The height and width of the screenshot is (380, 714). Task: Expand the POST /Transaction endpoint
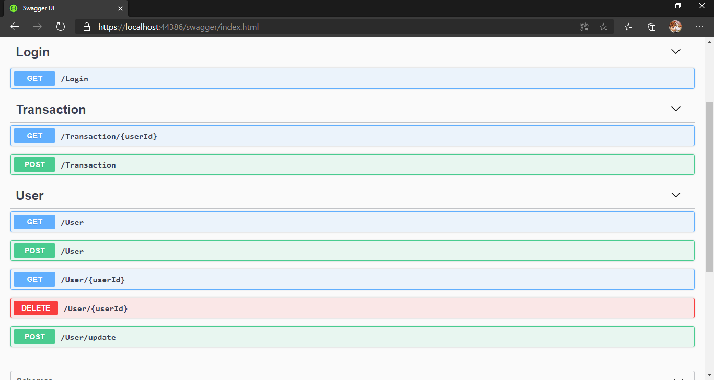(x=352, y=164)
